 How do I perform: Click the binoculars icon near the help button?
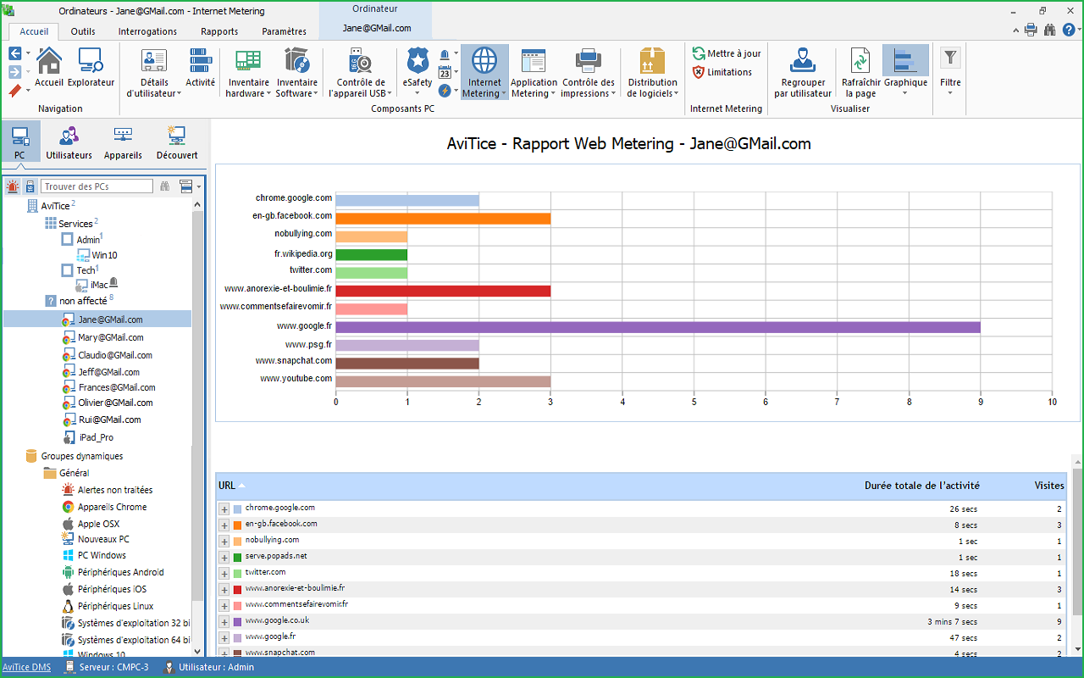1050,30
